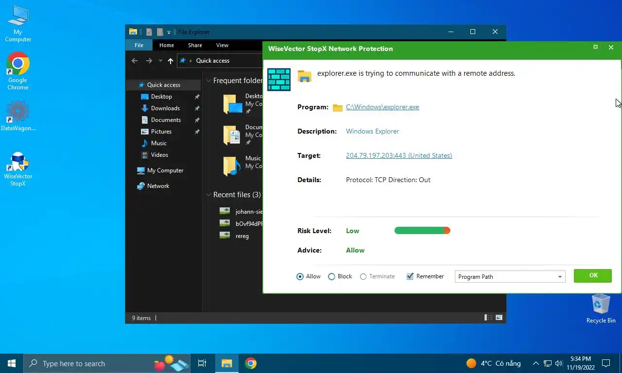This screenshot has height=373, width=622.
Task: Go up one folder level in Explorer
Action: point(170,61)
